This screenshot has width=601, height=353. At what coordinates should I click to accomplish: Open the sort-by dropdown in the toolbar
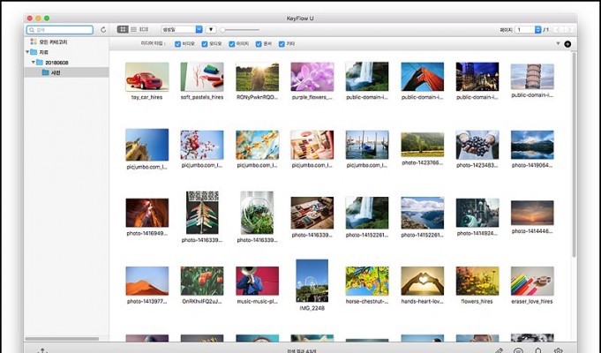tap(182, 29)
